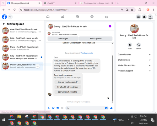Image resolution: width=157 pixels, height=126 pixels.
Task: Show hidden system tray icons
Action: coord(128,120)
